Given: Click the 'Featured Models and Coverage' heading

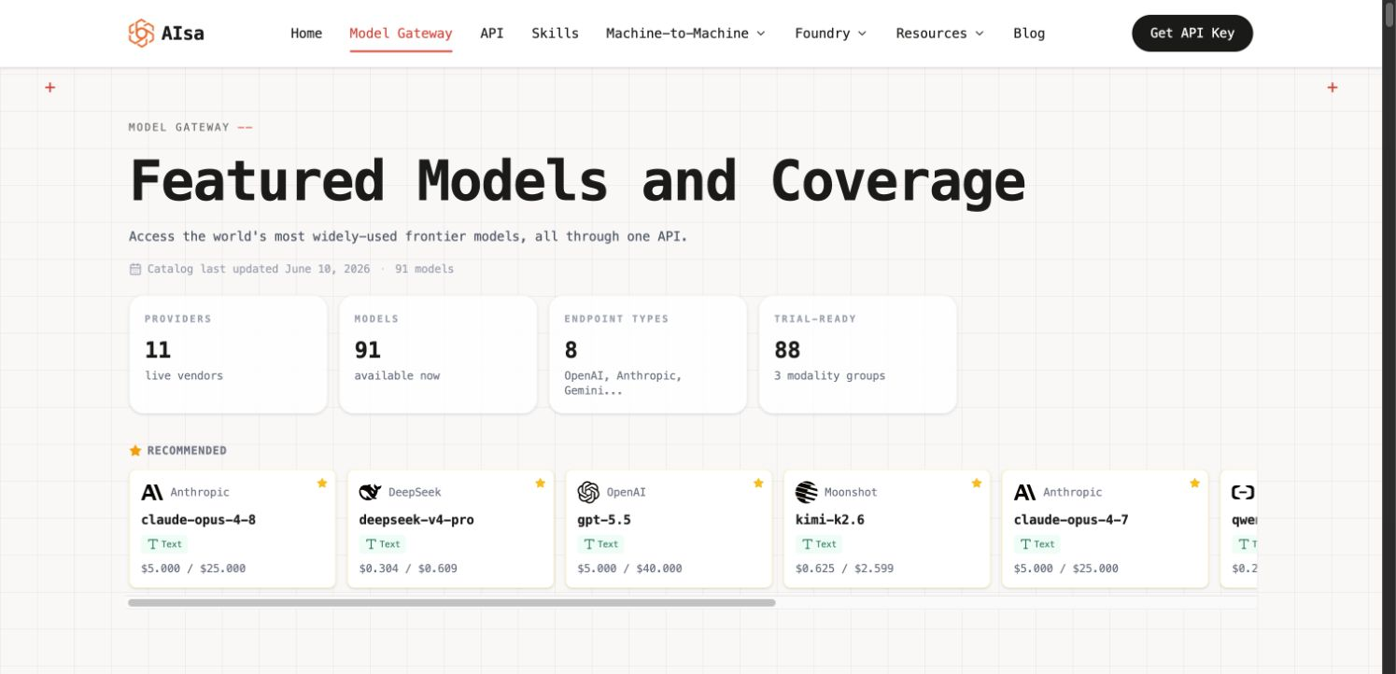Looking at the screenshot, I should click(577, 180).
